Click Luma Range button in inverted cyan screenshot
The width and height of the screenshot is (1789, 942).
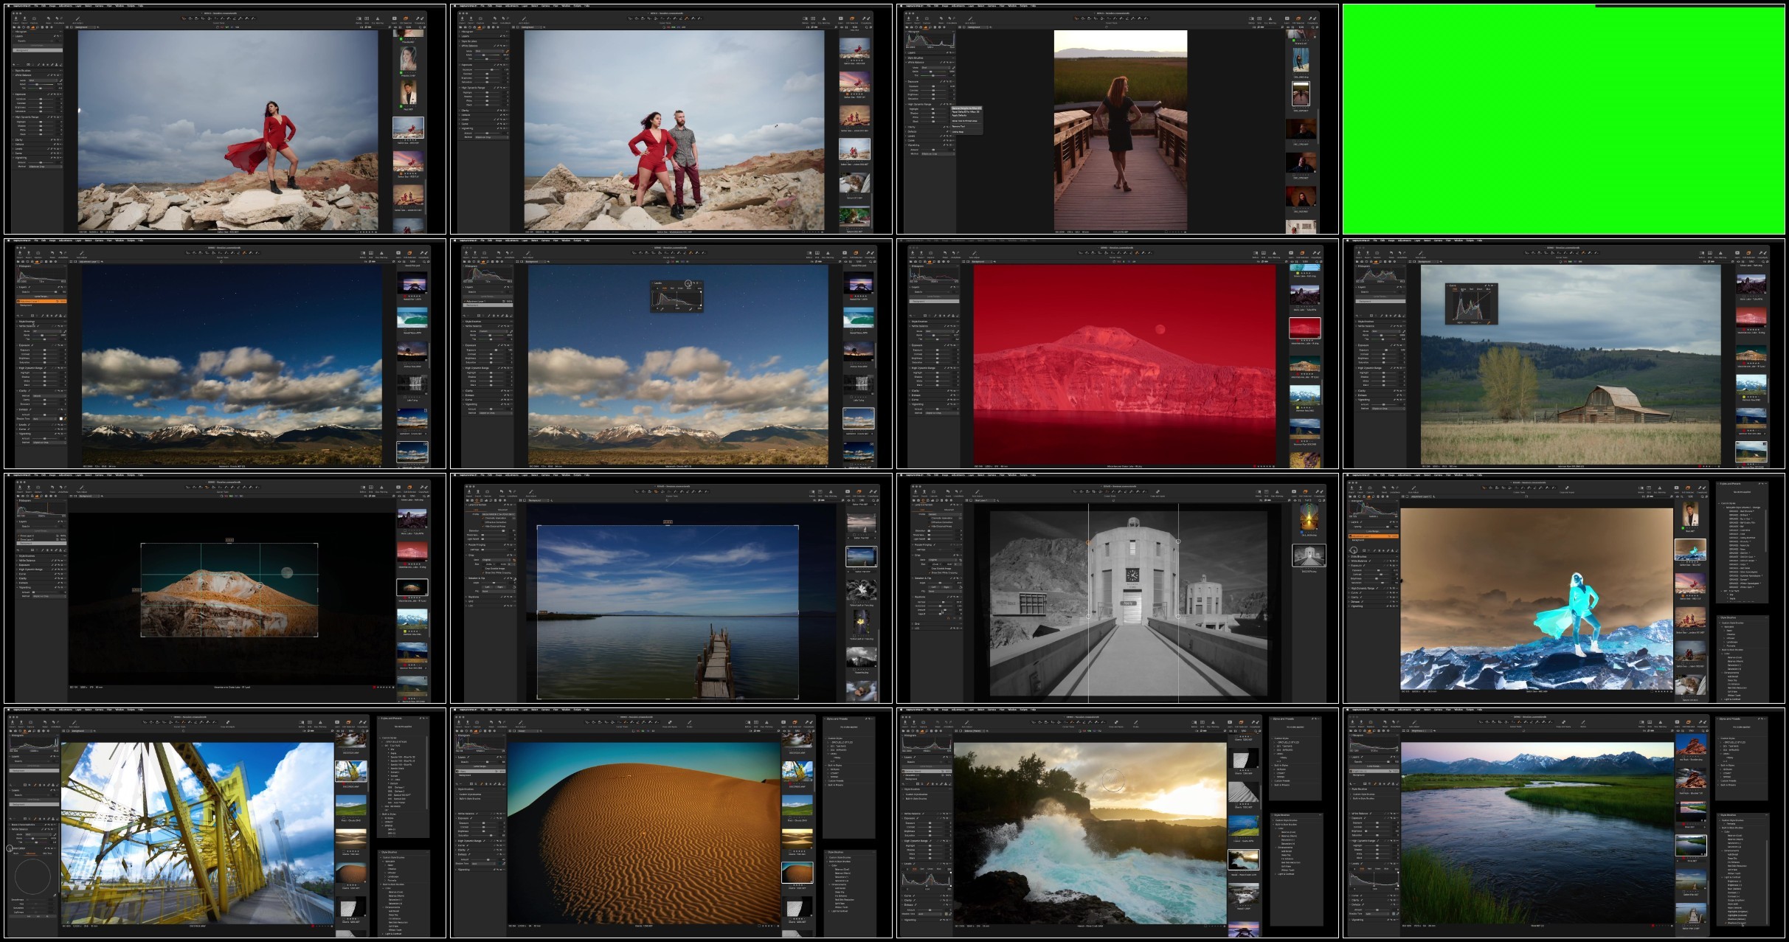(x=1373, y=531)
